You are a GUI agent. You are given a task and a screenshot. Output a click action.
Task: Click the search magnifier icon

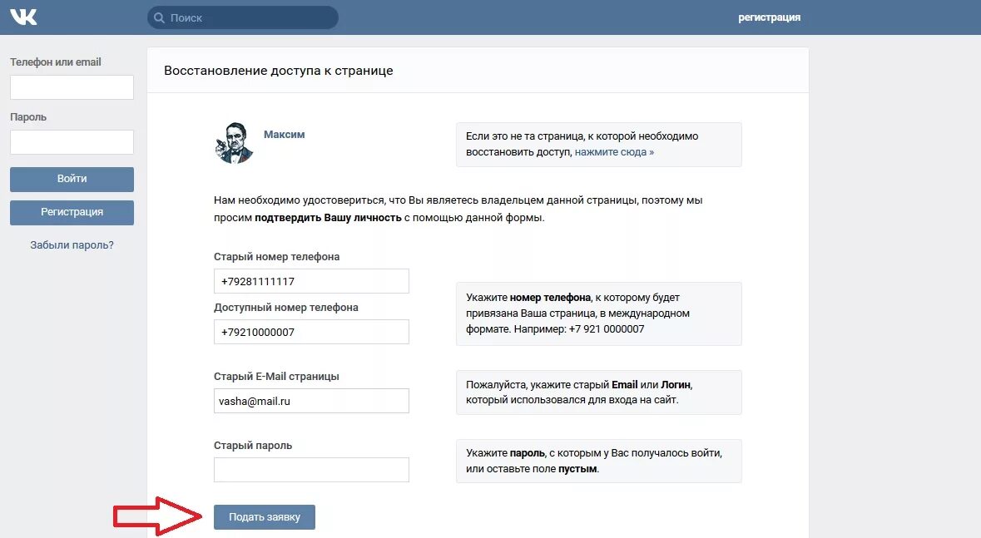pyautogui.click(x=160, y=18)
